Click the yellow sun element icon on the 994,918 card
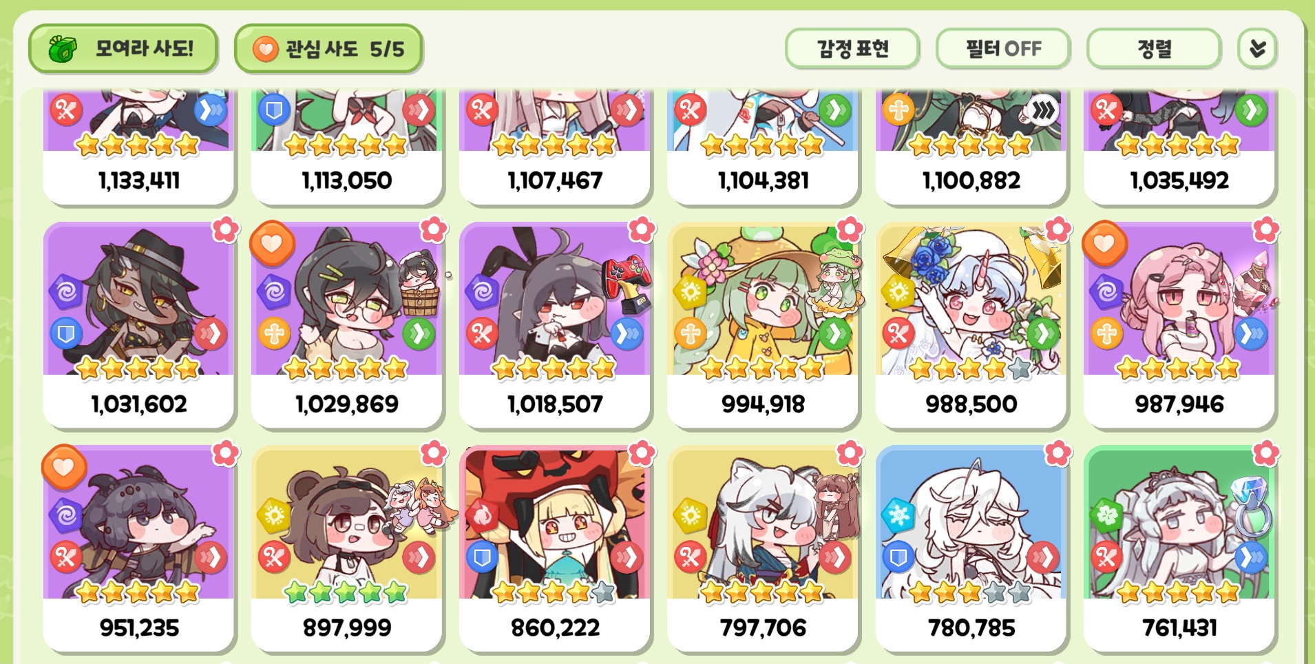 pos(691,292)
